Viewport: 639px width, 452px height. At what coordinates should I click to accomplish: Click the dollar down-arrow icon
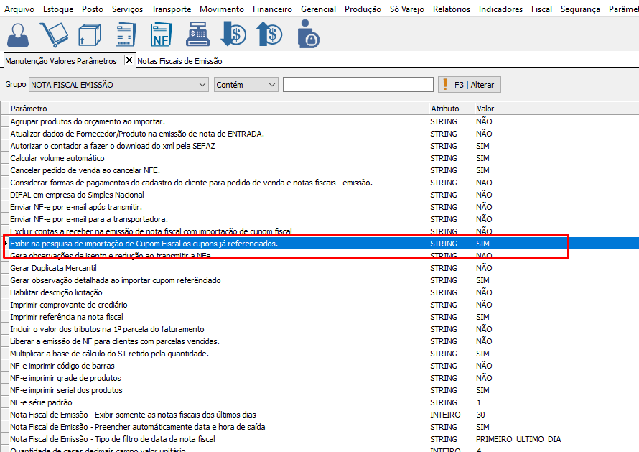click(233, 34)
